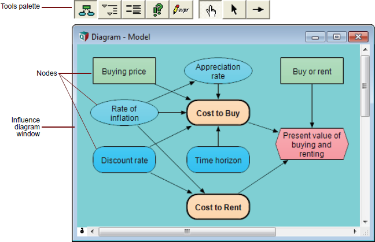Select the Appreciation rate chance node
Image resolution: width=375 pixels, height=242 pixels.
coord(218,71)
